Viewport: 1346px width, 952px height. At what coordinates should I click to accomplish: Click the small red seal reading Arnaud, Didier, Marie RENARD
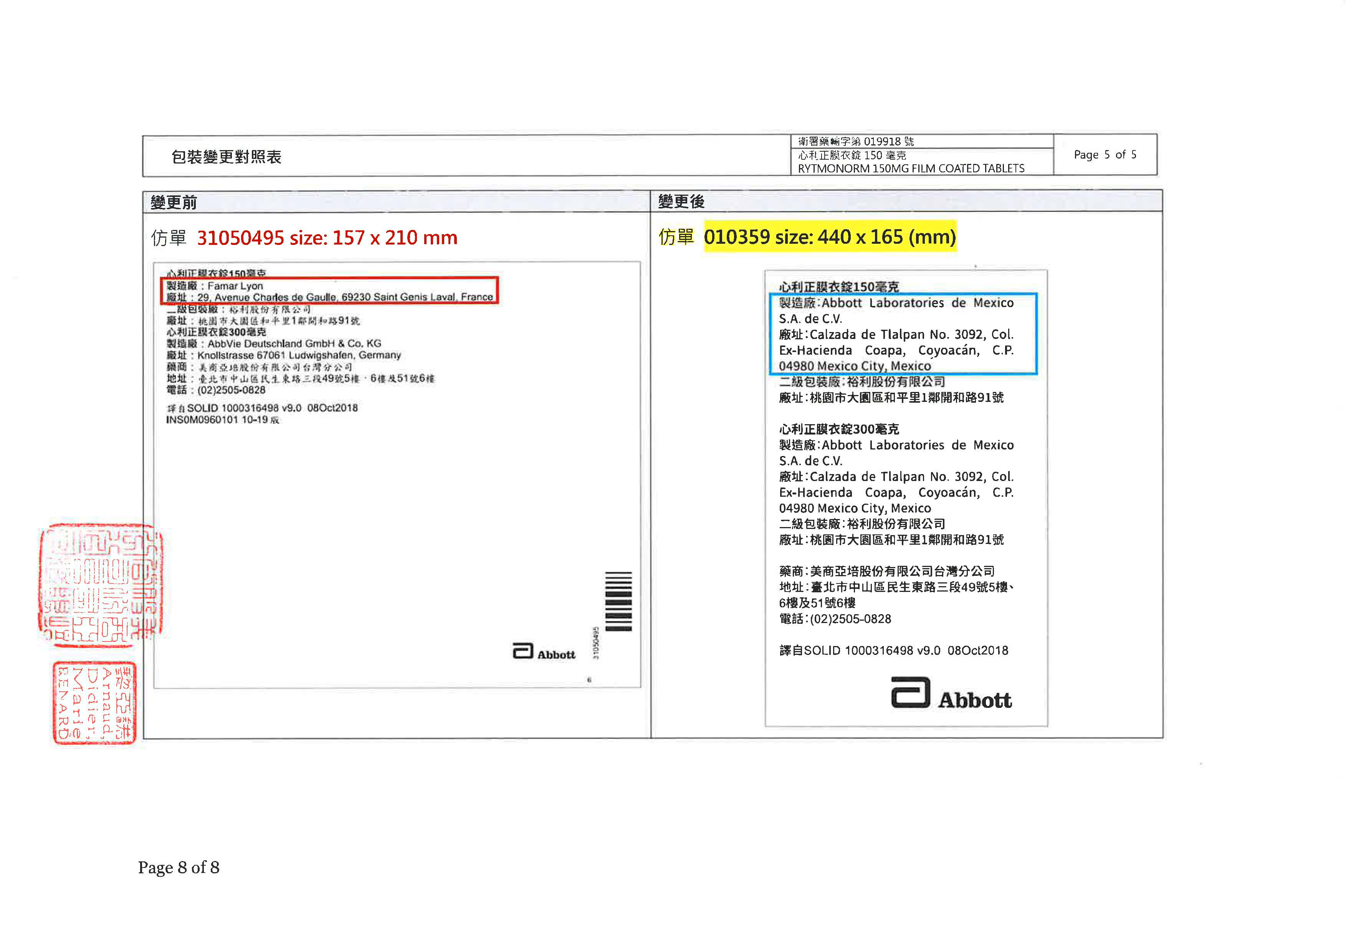click(94, 703)
